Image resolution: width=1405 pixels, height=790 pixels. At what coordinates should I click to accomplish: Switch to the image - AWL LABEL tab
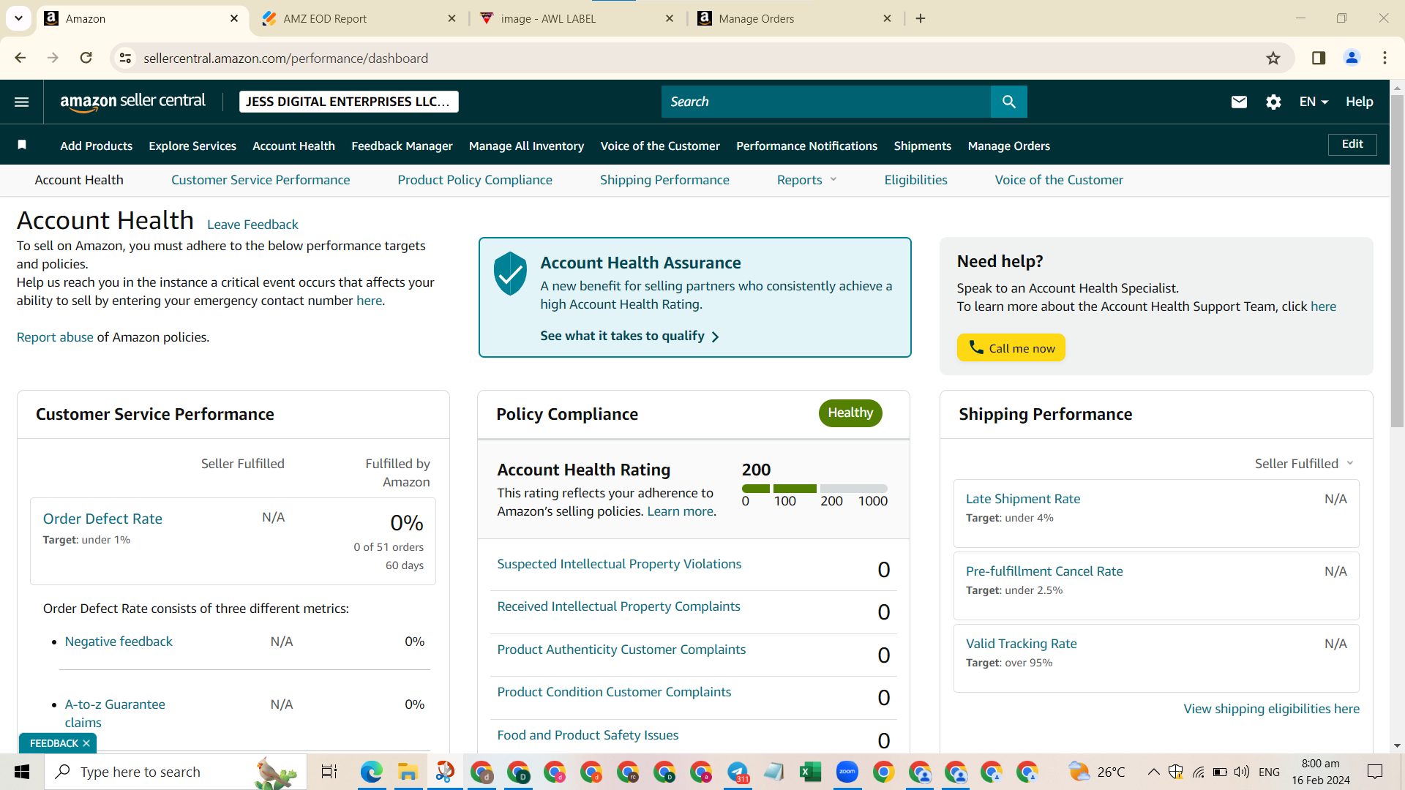coord(577,18)
